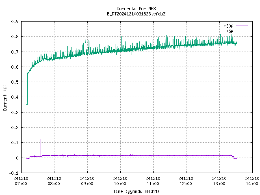Click x-axis tick label 241210 10:00
The width and height of the screenshot is (260, 195).
tap(120, 181)
